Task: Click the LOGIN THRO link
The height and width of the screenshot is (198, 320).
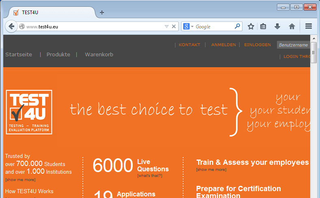Action: tap(297, 57)
